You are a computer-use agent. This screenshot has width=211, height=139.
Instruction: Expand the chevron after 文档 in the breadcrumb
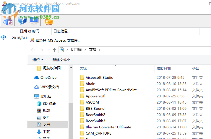coord(100,50)
